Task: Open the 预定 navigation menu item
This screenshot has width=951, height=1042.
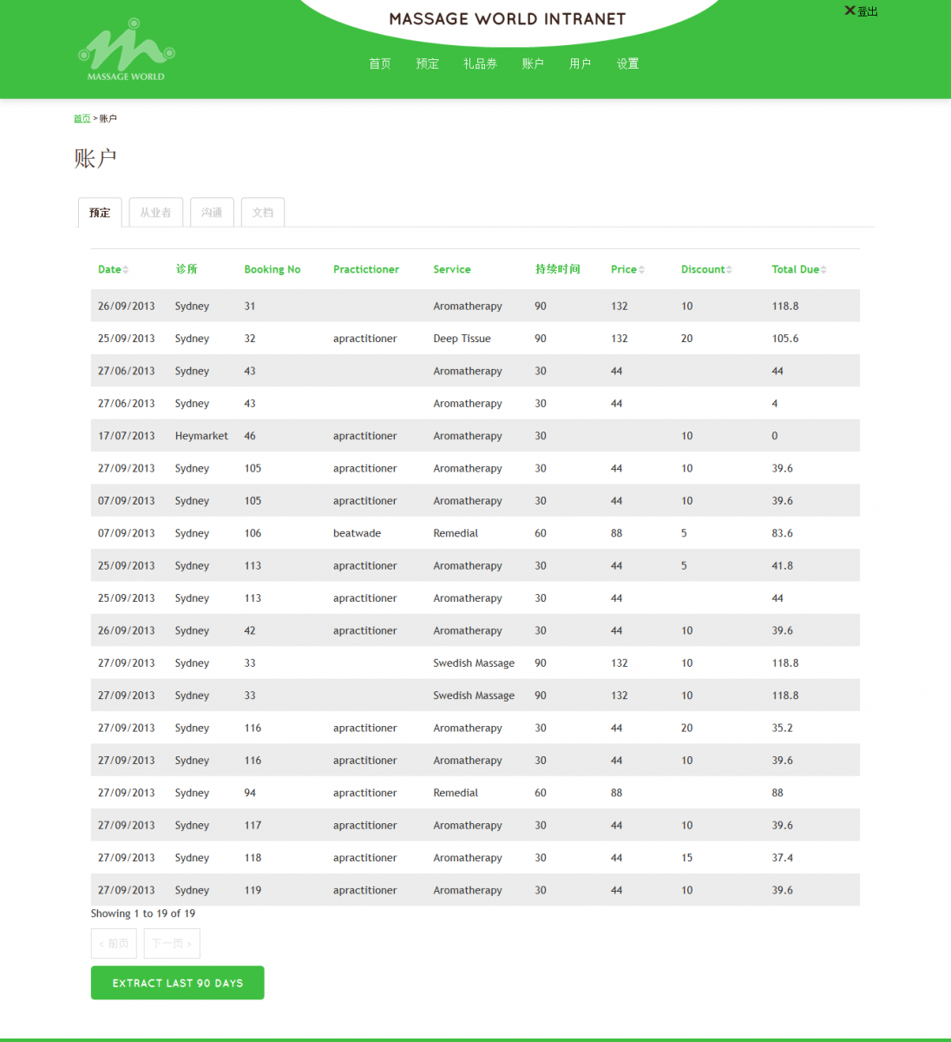Action: pos(427,63)
